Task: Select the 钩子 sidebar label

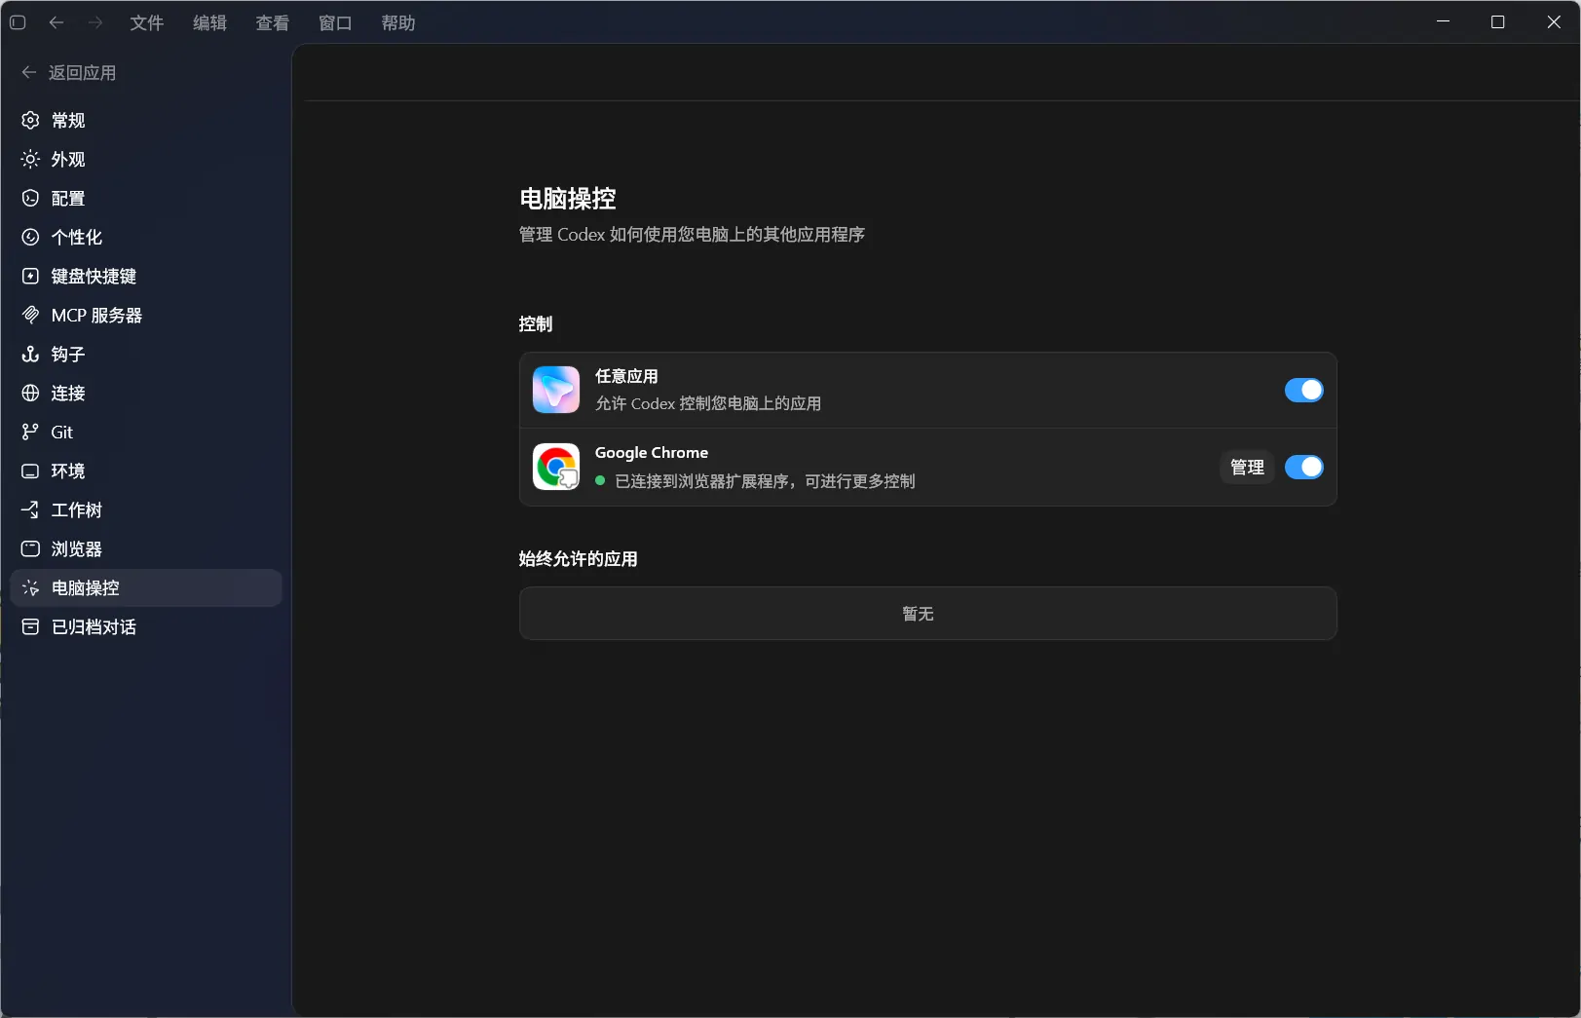Action: point(68,354)
